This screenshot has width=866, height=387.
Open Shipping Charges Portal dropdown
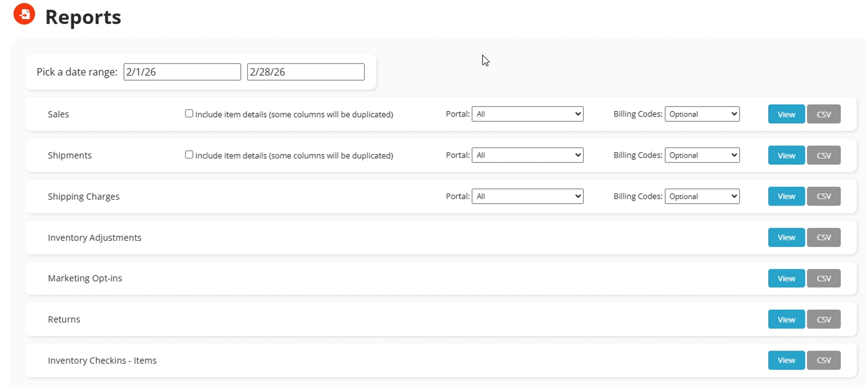point(528,196)
